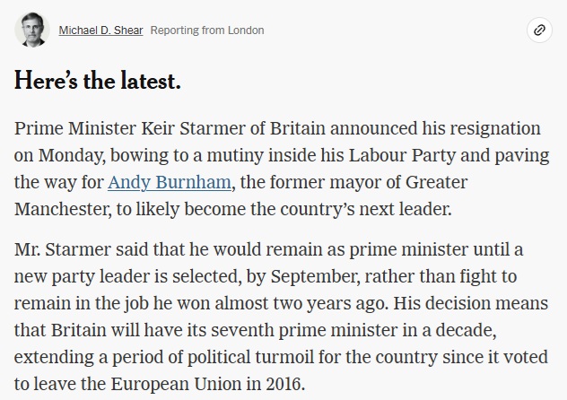Viewport: 567px width, 400px height.
Task: Click the copy link chain icon
Action: tap(539, 30)
